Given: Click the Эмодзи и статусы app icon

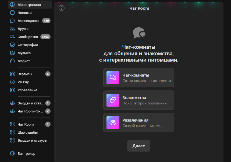Looking at the screenshot, I should (12, 140).
